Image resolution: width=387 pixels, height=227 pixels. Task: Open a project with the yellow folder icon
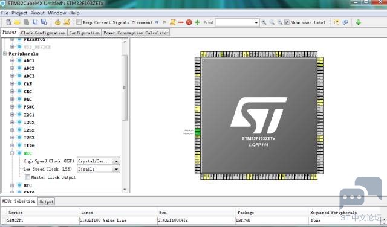17,22
